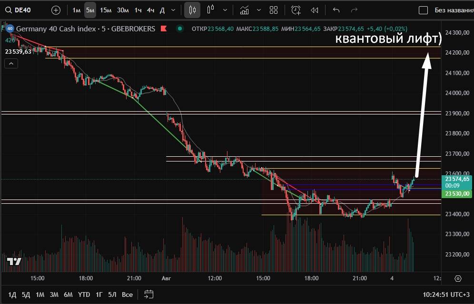Set the date range to YTD
Screen dimensions: 474x304
[x=84, y=294]
